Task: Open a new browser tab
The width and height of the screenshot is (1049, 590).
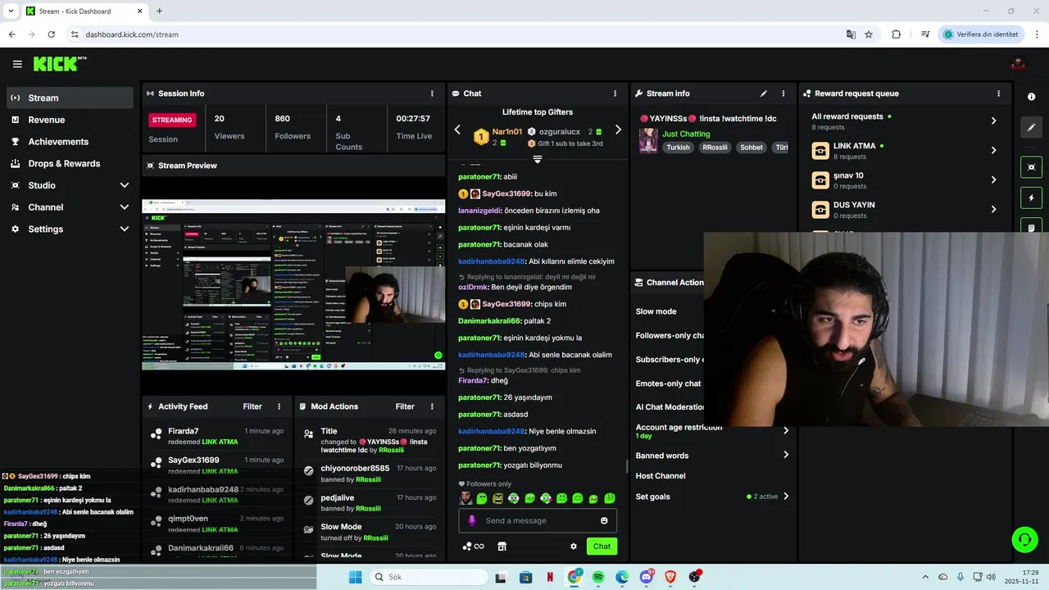Action: 159,11
